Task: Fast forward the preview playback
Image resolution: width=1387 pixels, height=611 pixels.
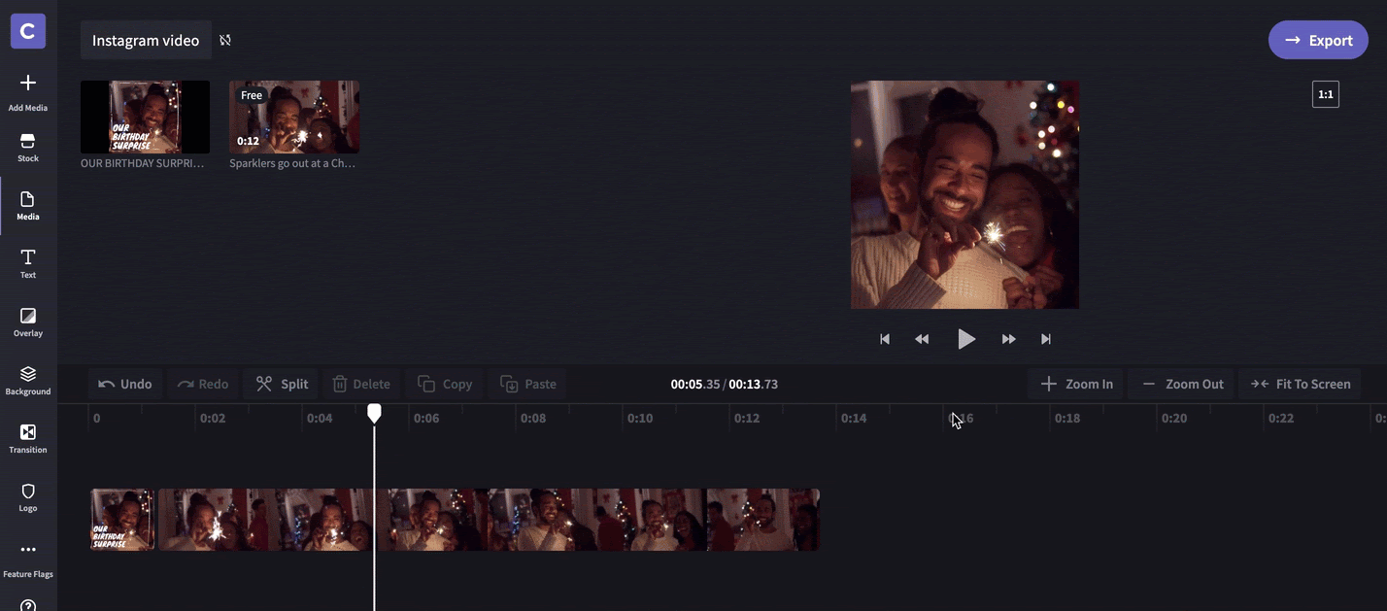Action: pyautogui.click(x=1009, y=339)
